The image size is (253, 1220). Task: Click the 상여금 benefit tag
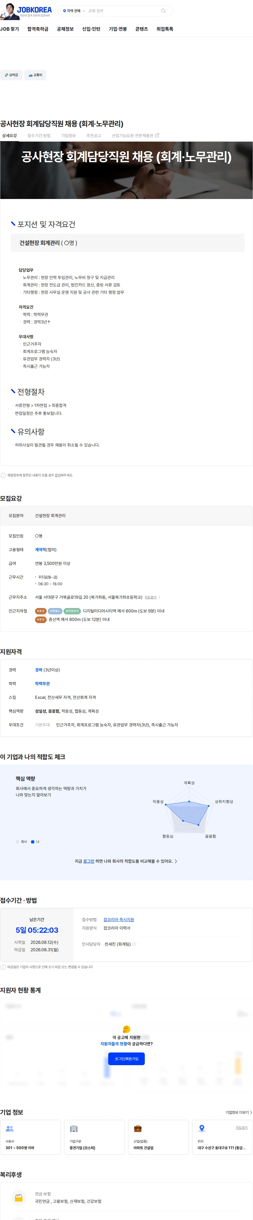click(11, 75)
